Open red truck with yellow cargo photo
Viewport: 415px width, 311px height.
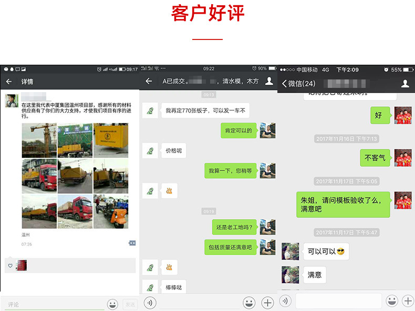pos(39,176)
